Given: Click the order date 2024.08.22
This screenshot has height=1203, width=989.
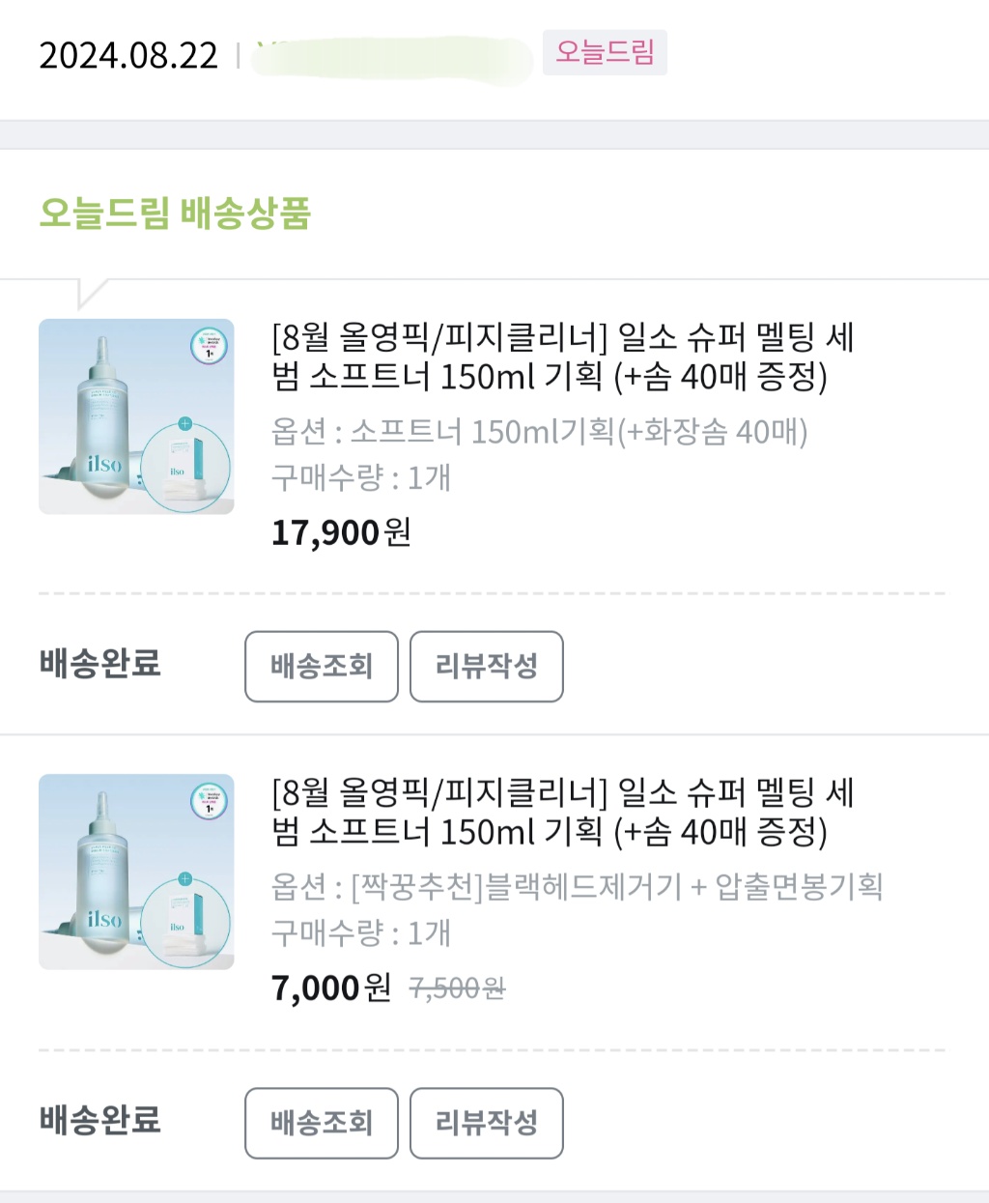Looking at the screenshot, I should pyautogui.click(x=128, y=56).
